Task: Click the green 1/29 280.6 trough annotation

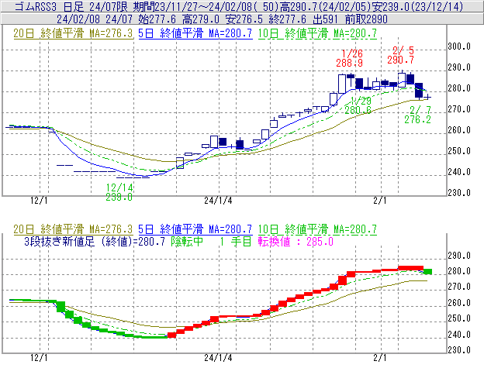Action: 358,105
